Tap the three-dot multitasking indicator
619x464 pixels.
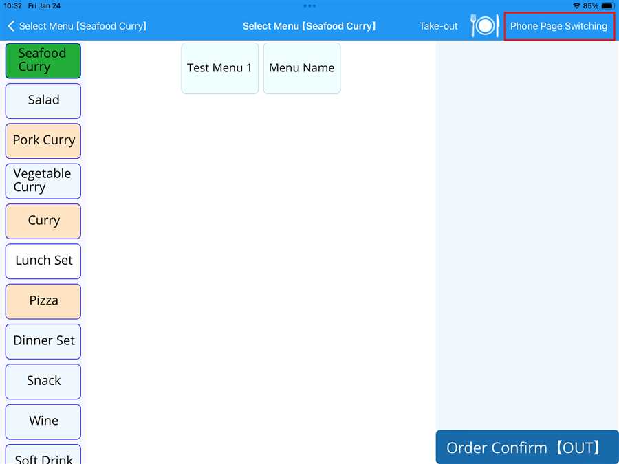(309, 5)
